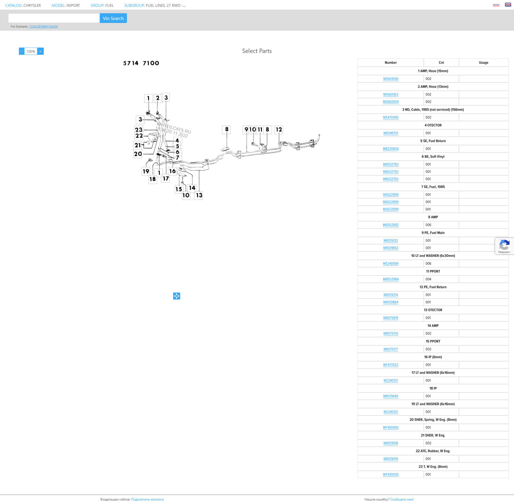Open the example VIN 1C8GCB1R84Y142424 link
The height and width of the screenshot is (504, 514).
point(43,26)
